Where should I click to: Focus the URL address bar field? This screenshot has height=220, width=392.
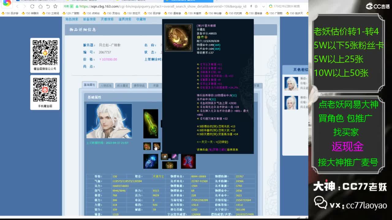162,6
